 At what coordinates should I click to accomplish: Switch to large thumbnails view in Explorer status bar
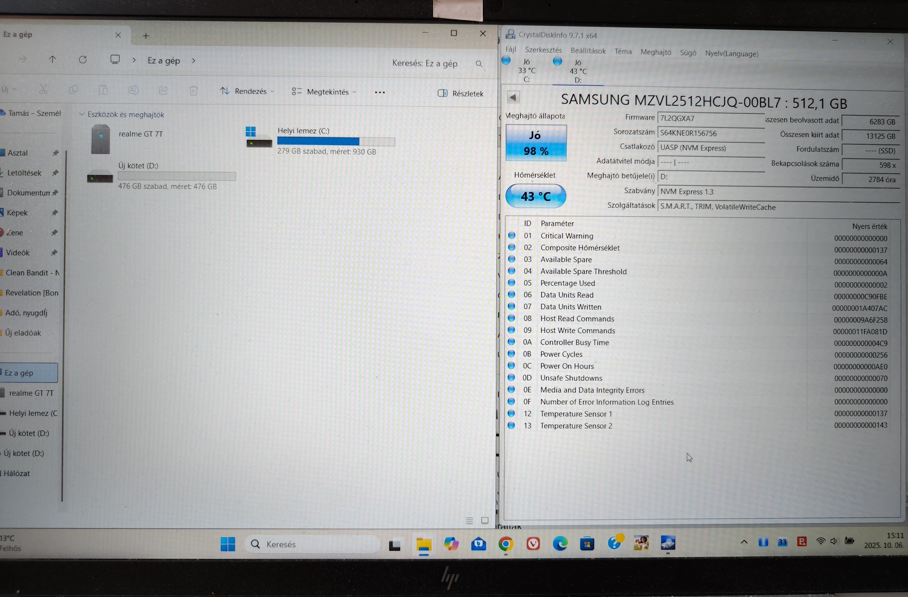point(485,521)
